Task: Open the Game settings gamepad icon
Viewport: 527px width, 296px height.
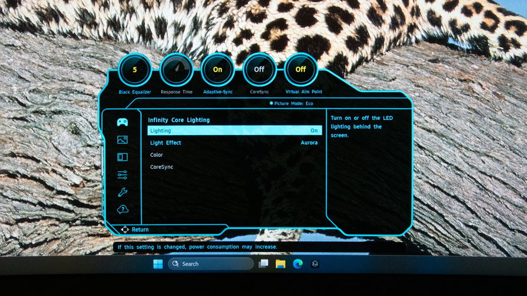Action: coord(122,122)
